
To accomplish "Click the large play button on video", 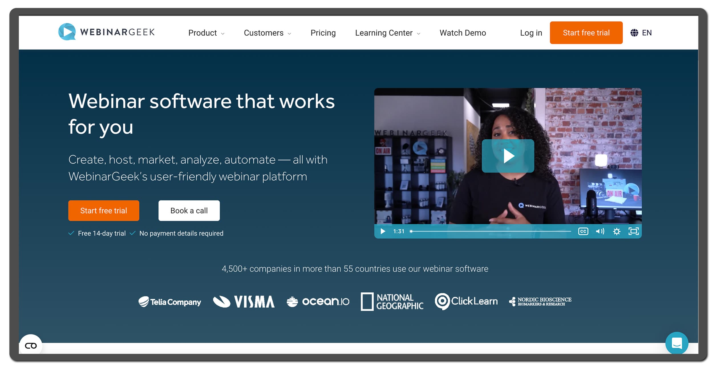I will (508, 156).
